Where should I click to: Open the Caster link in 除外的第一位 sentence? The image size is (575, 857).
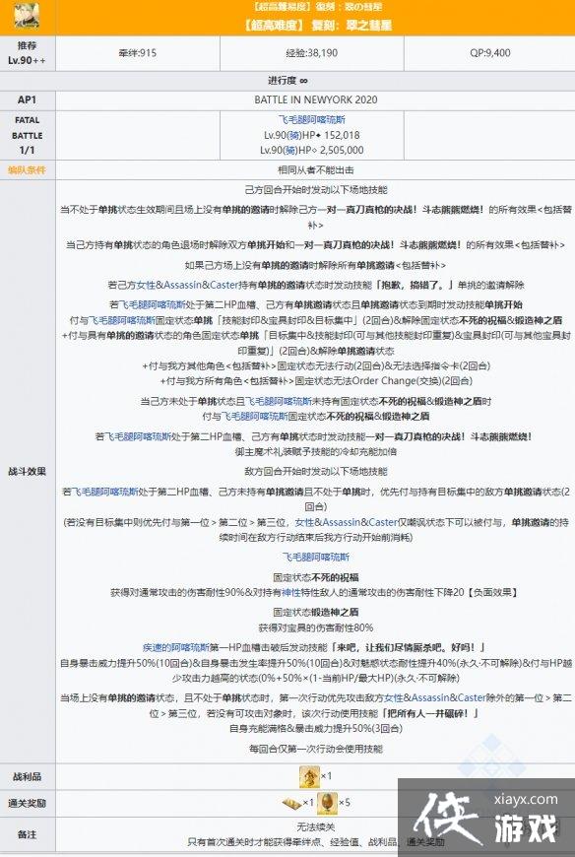(471, 697)
